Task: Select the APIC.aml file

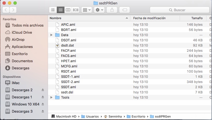Action: click(x=130, y=25)
